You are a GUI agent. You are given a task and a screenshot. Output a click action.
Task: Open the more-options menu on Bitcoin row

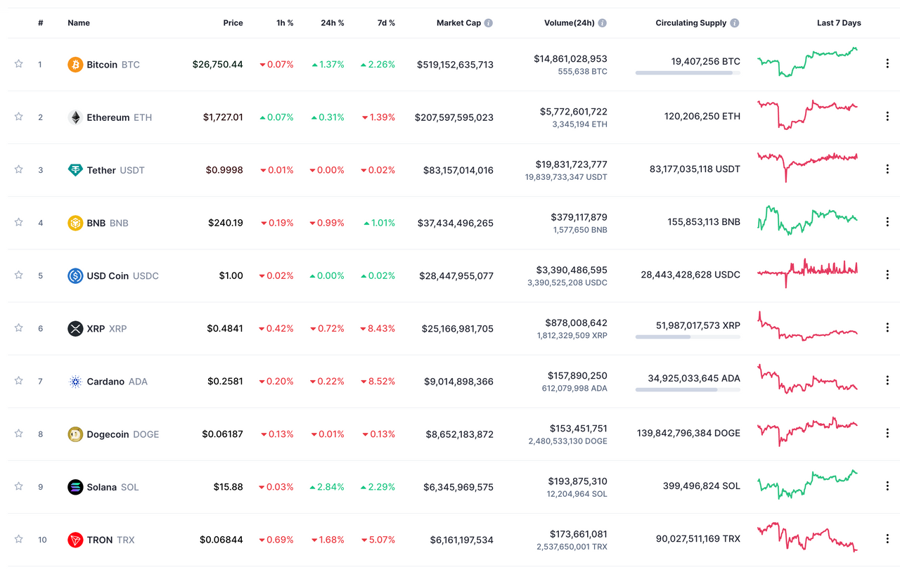pyautogui.click(x=887, y=63)
